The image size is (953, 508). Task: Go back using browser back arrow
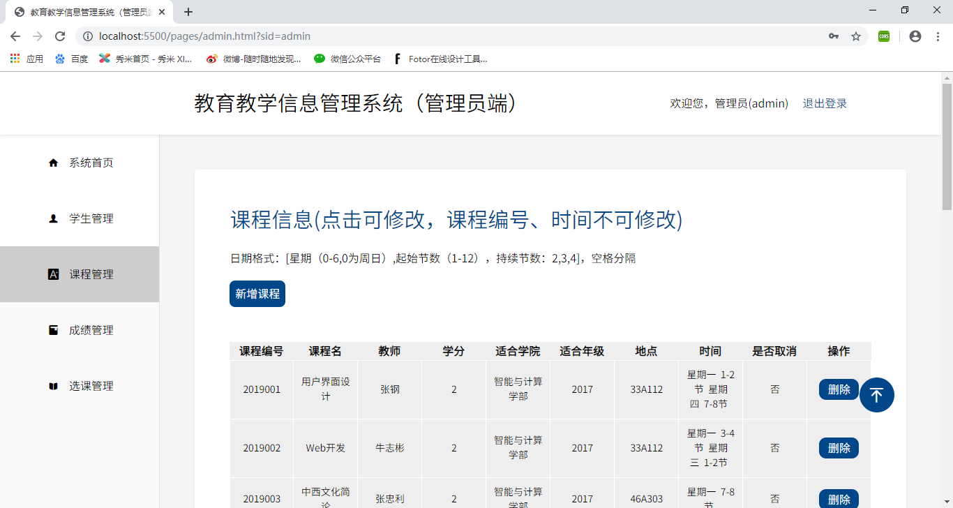15,36
